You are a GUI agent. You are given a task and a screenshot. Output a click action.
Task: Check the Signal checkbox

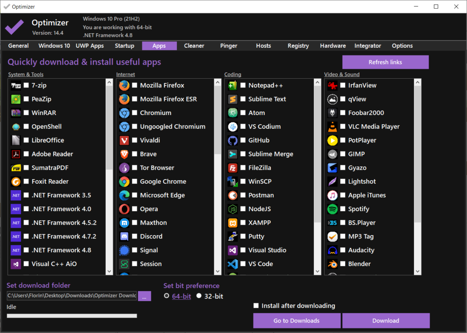point(135,250)
